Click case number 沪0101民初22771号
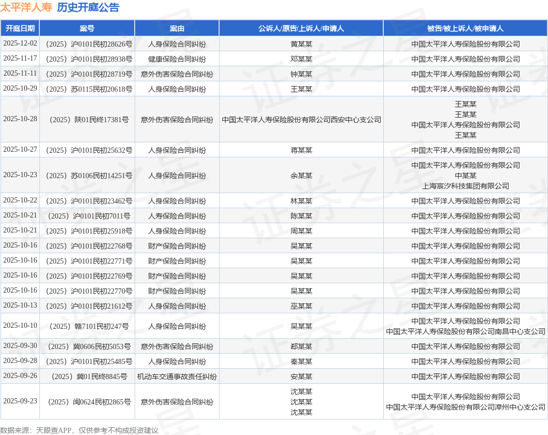This screenshot has height=435, width=548. click(89, 261)
